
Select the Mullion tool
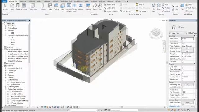click(x=81, y=7)
